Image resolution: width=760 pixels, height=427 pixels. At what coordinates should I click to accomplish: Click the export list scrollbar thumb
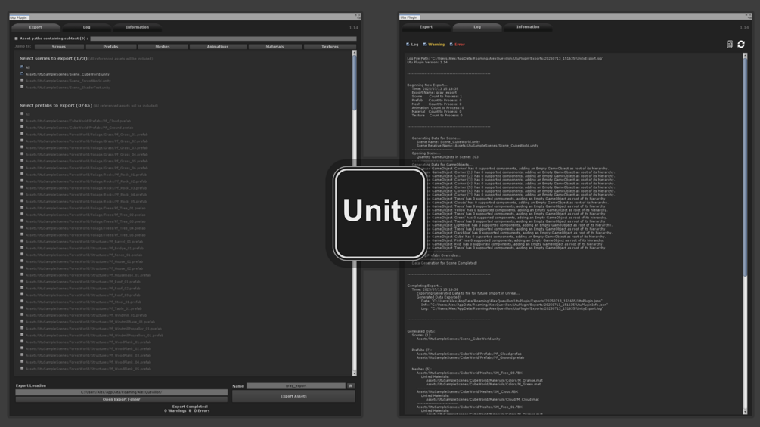coord(355,83)
